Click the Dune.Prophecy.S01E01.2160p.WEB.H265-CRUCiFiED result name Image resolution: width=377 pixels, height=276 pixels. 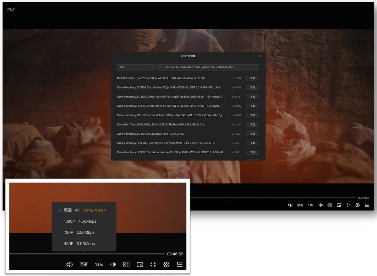(151, 134)
